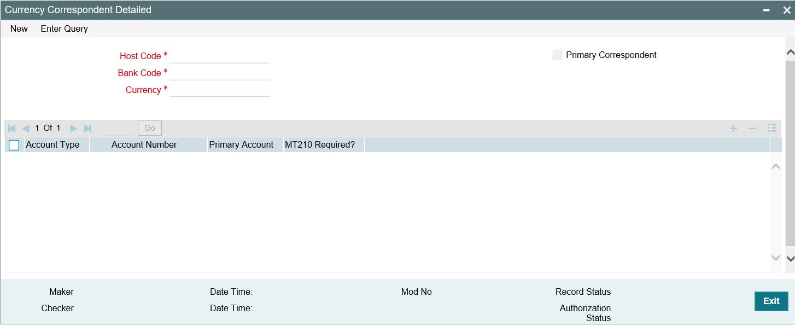Click the New menu item
Image resolution: width=795 pixels, height=326 pixels.
pyautogui.click(x=19, y=28)
